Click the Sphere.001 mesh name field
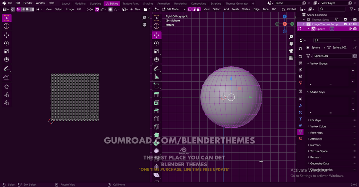This screenshot has height=187, width=359. 332,56
